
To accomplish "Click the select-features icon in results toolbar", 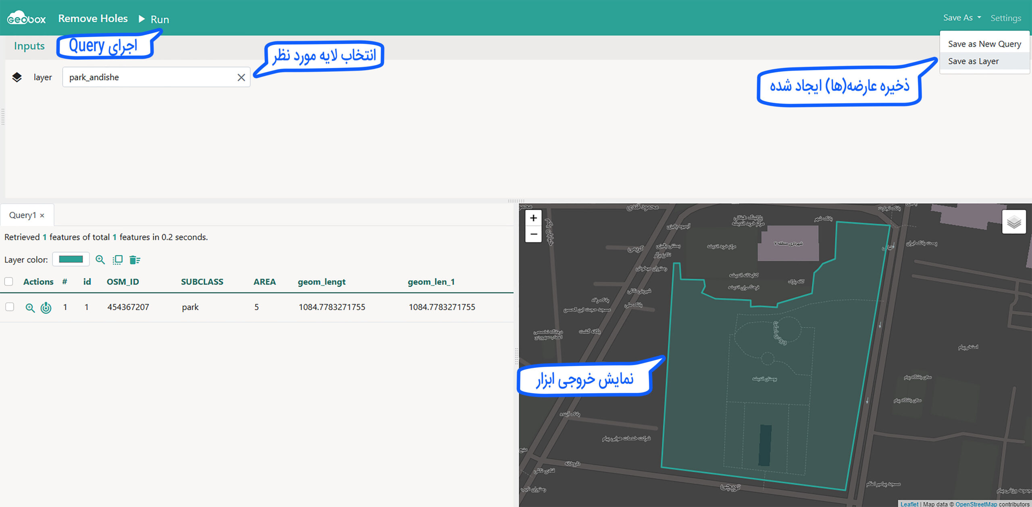I will (x=117, y=260).
